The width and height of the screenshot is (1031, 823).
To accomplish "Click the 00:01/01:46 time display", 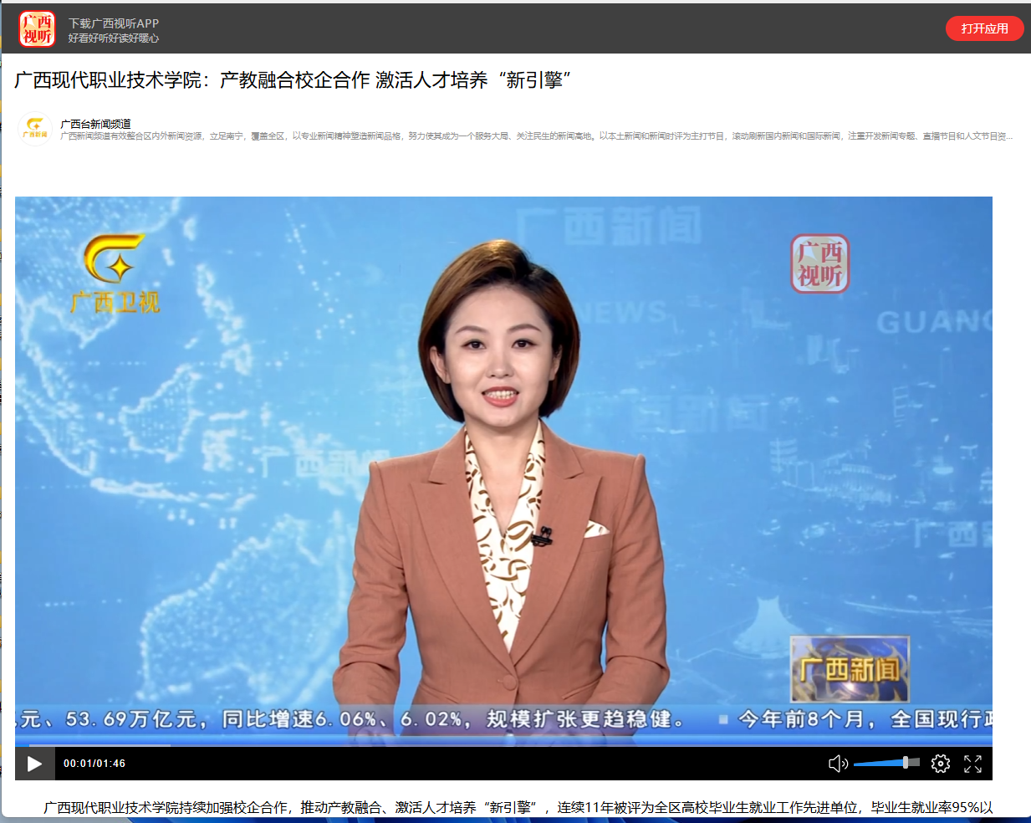I will (94, 764).
